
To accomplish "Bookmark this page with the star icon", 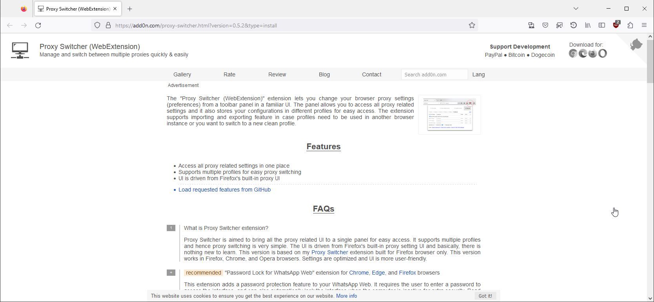I will pos(472,25).
